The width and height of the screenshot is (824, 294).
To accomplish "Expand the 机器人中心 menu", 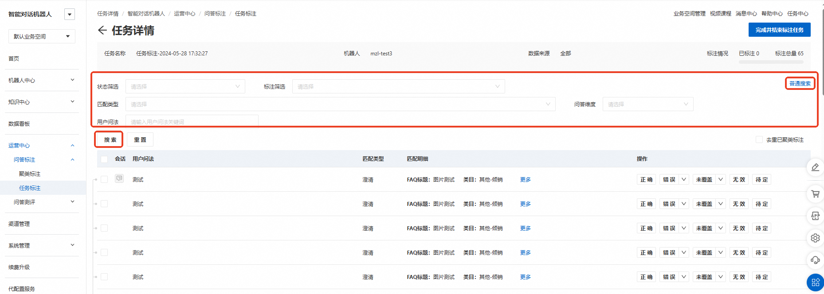I will [x=42, y=80].
